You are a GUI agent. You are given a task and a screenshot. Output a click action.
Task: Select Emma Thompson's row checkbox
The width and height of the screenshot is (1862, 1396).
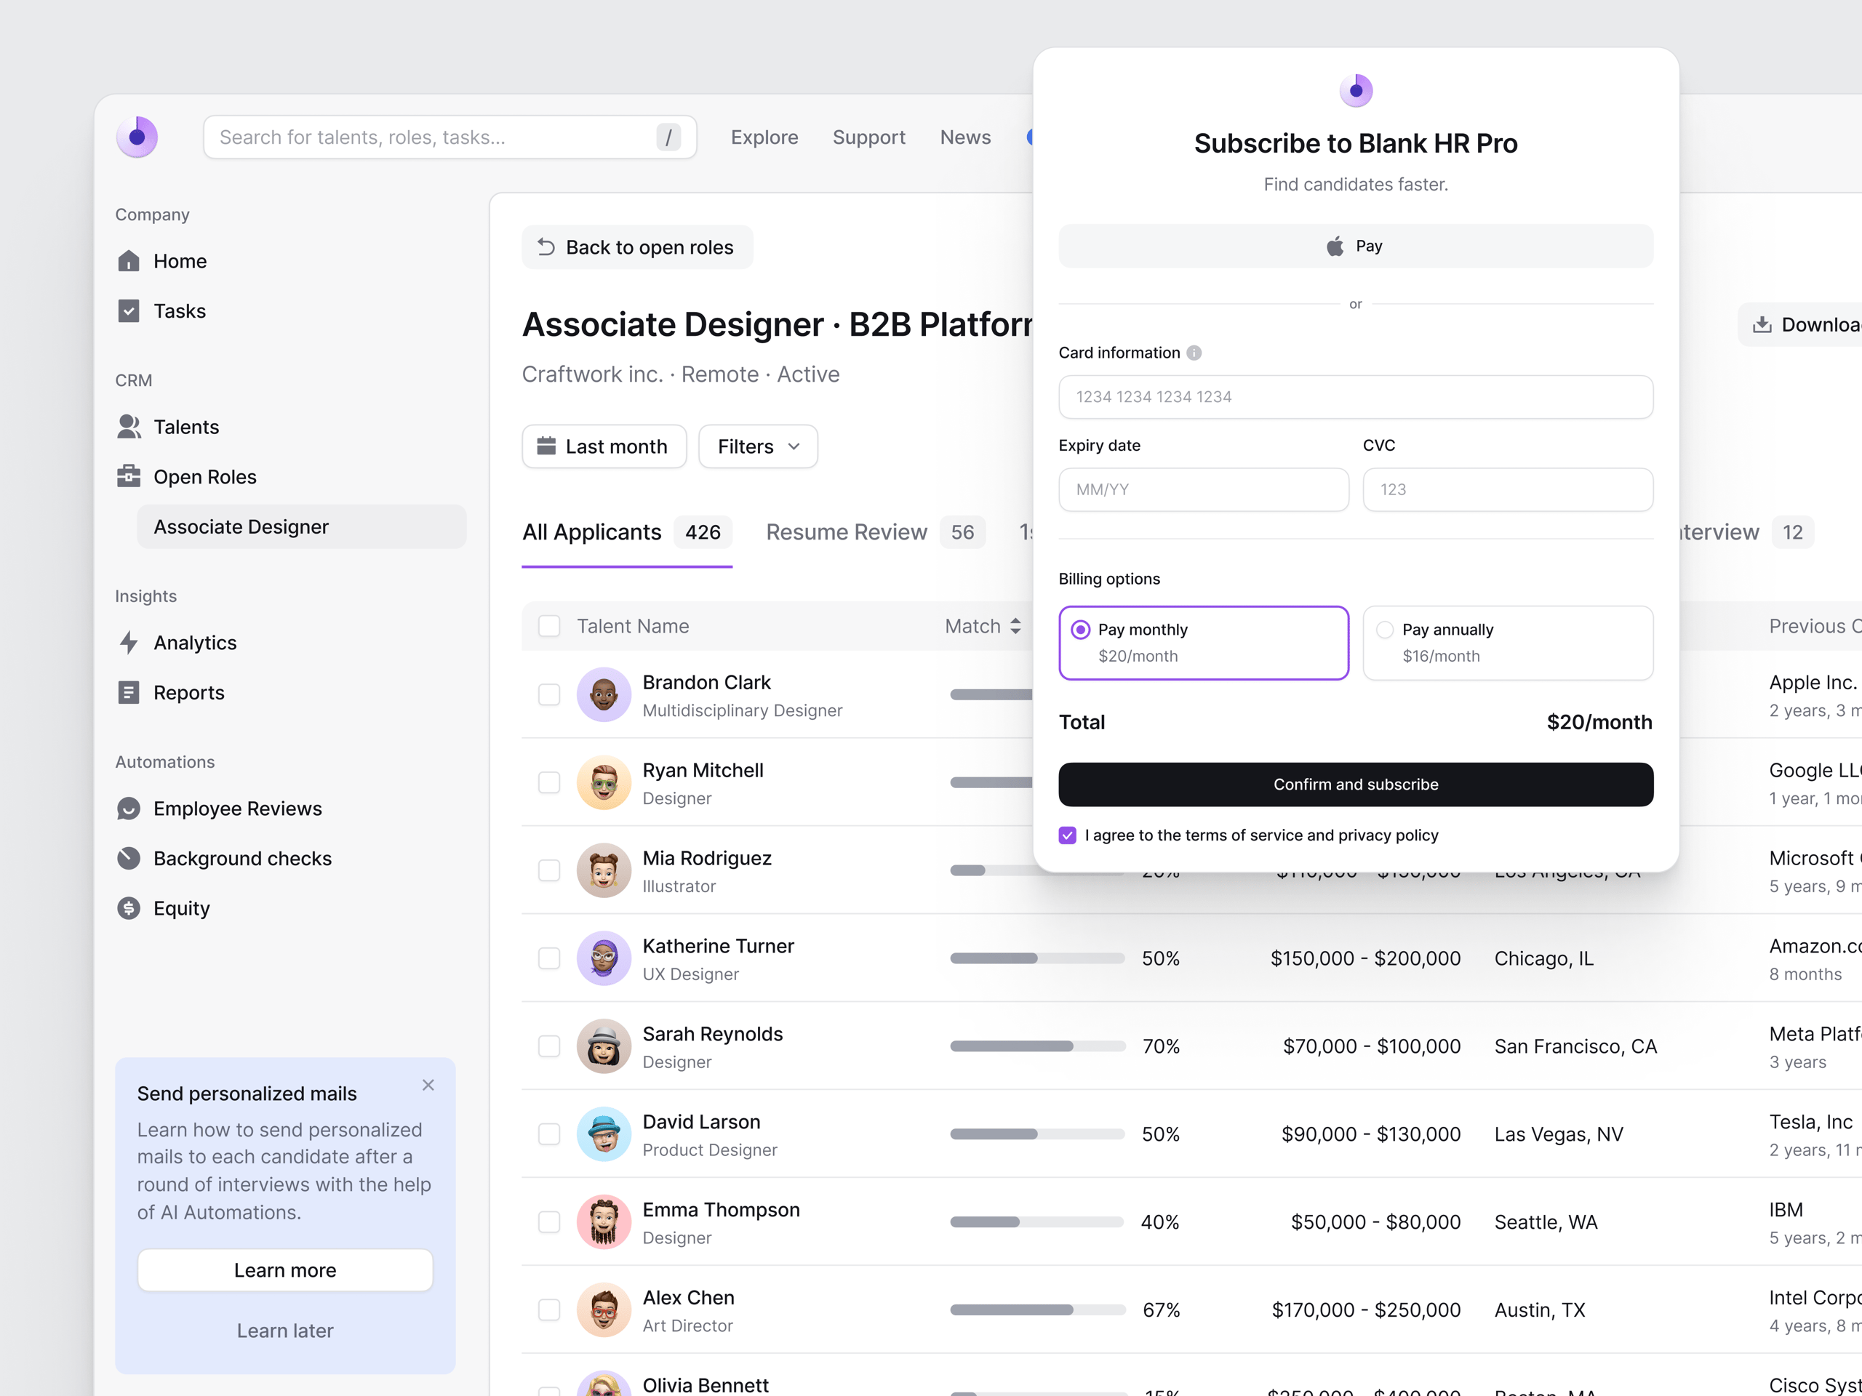[x=549, y=1221]
